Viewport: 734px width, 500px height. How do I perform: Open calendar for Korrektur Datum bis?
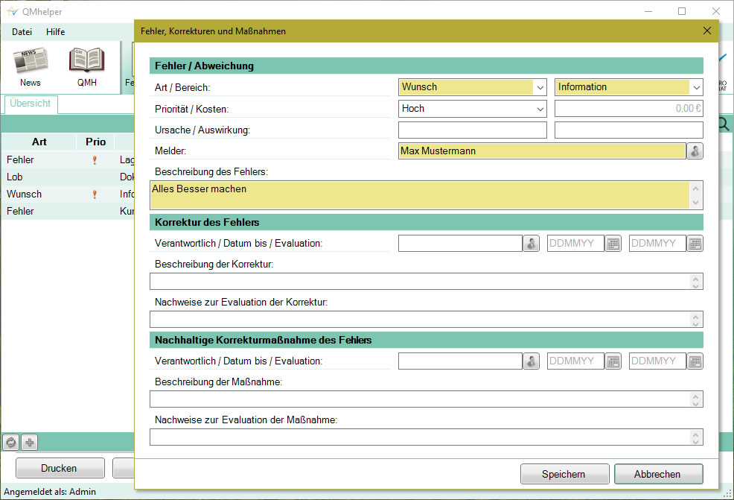point(613,243)
